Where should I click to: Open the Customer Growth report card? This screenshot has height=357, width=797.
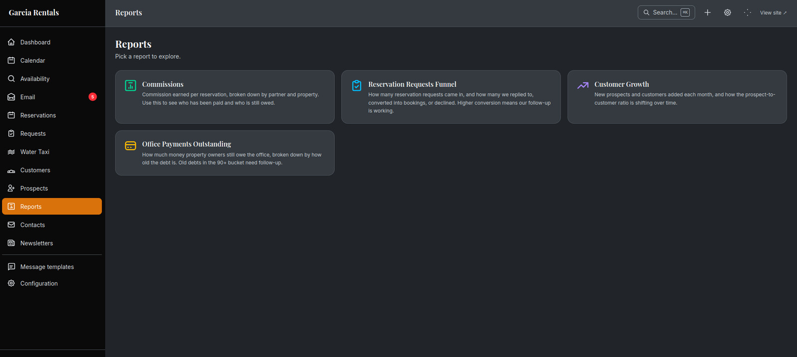tap(677, 97)
